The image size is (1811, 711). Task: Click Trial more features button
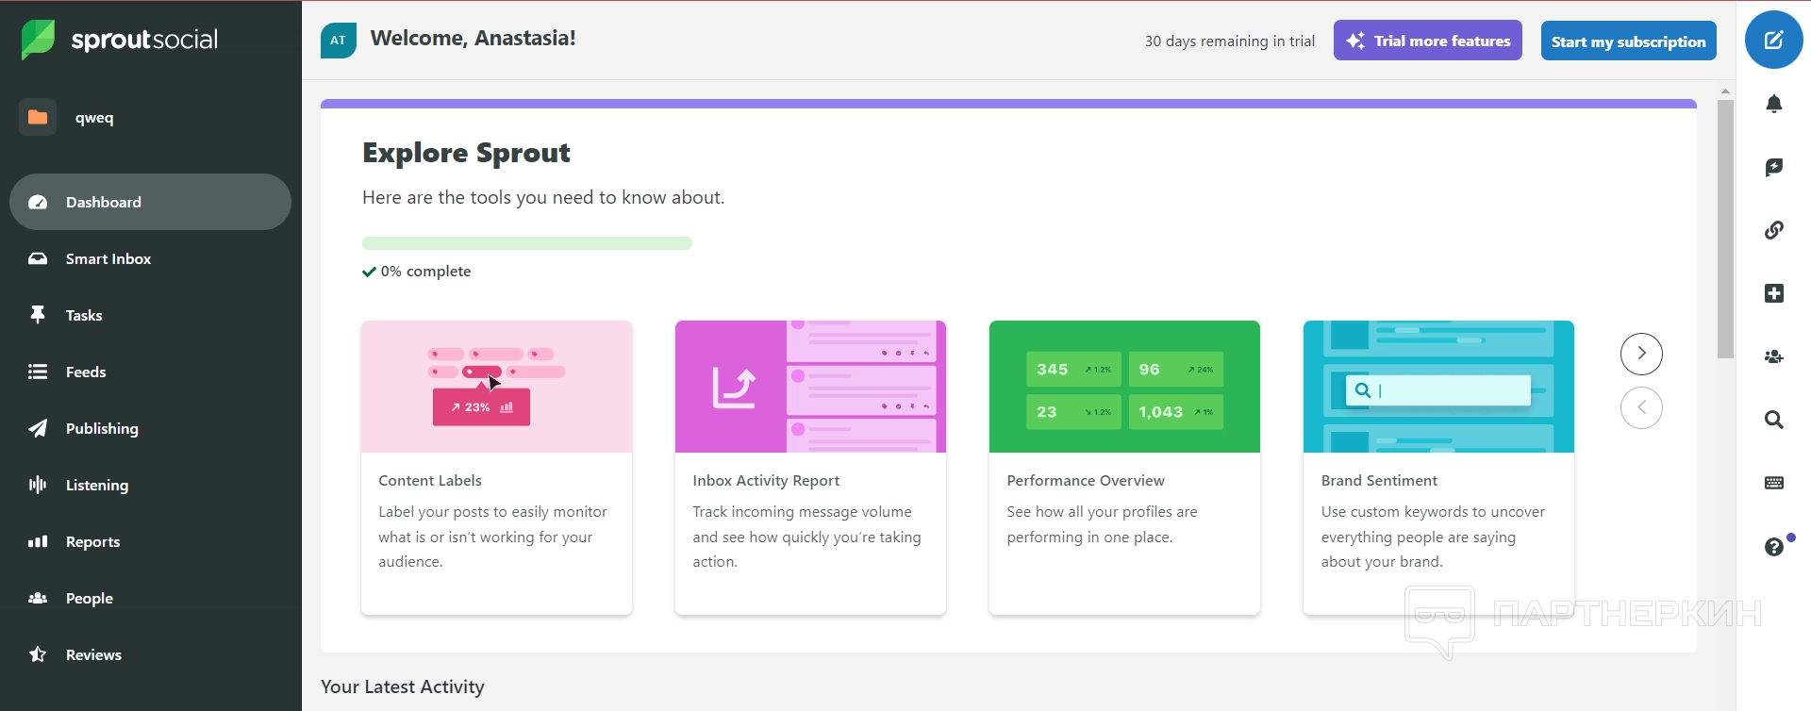pos(1427,41)
